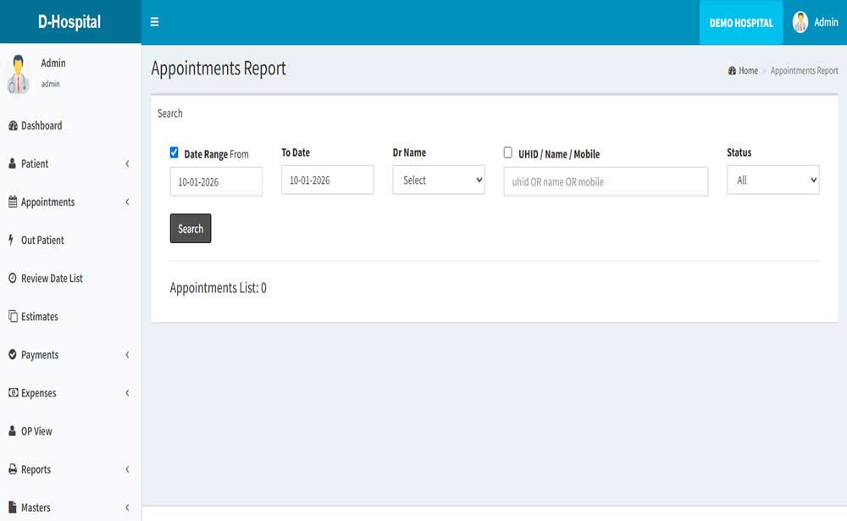The height and width of the screenshot is (521, 847).
Task: Expand the Appointments sidebar menu
Action: coord(68,202)
